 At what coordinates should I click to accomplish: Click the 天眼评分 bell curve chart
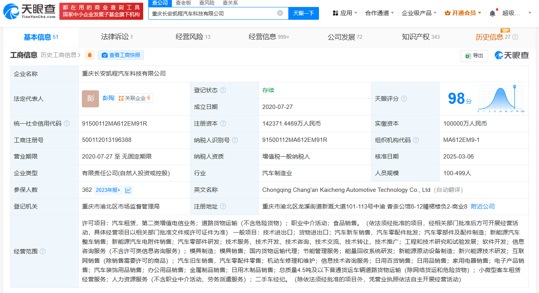point(501,99)
